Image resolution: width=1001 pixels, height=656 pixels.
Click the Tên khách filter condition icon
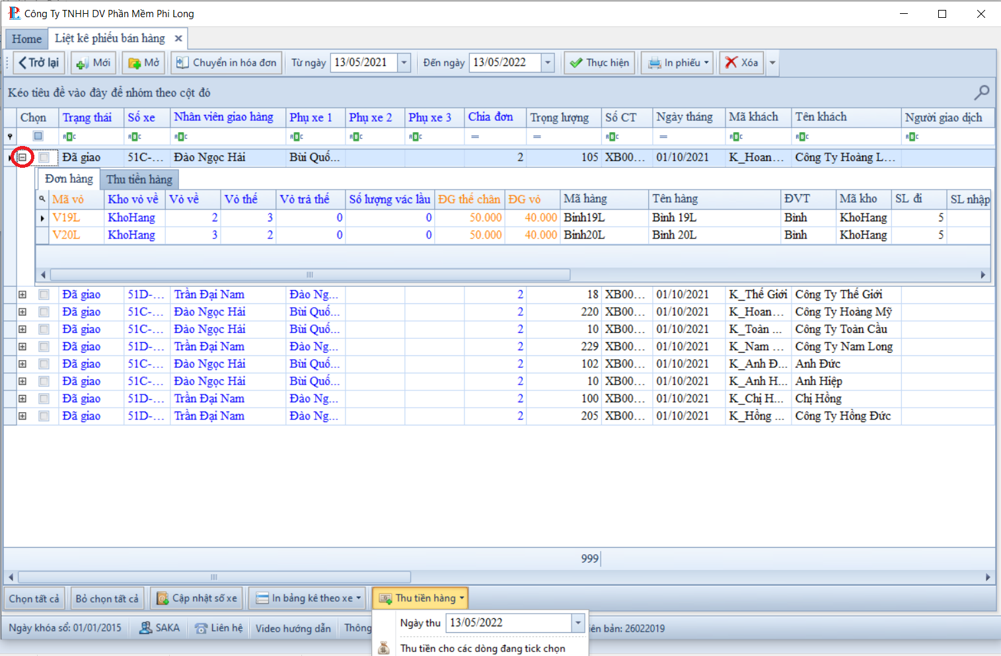tap(802, 137)
